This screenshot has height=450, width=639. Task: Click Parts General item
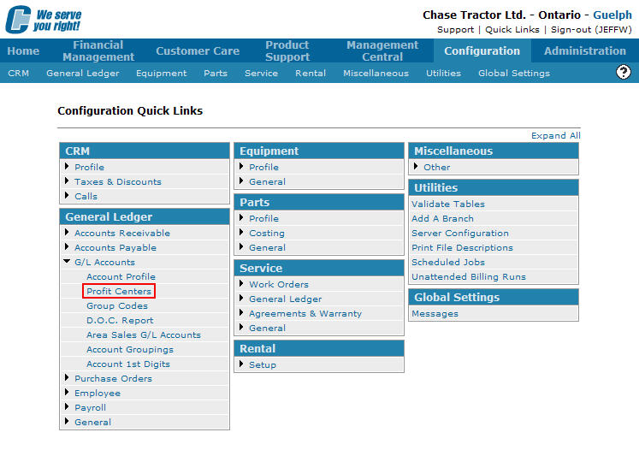pyautogui.click(x=267, y=247)
